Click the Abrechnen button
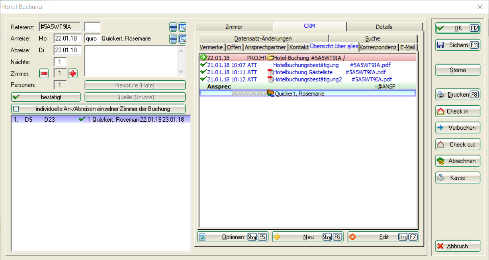The width and height of the screenshot is (489, 260). [458, 161]
